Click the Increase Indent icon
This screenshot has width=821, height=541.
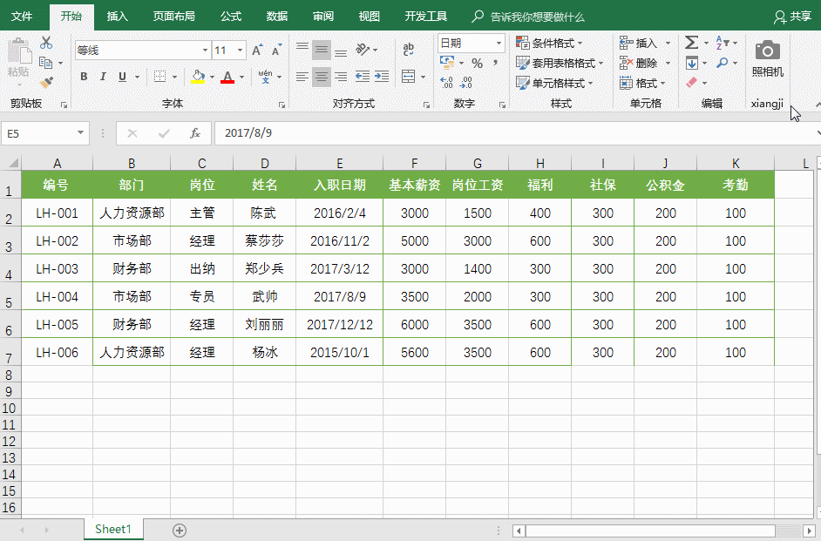pyautogui.click(x=382, y=77)
